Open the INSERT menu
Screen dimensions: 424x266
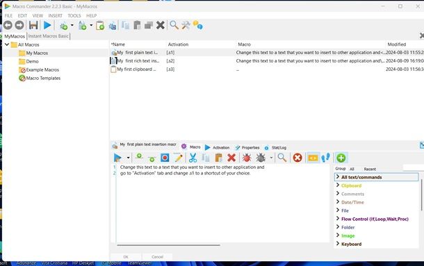[55, 16]
